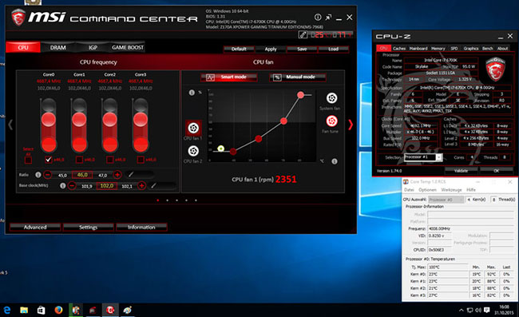Open the Paint app taskbar icon

[128, 310]
